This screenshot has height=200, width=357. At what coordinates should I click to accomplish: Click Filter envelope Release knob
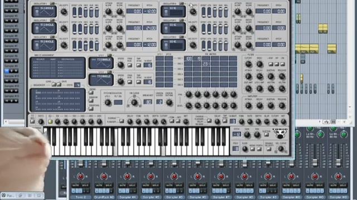[x=282, y=77]
